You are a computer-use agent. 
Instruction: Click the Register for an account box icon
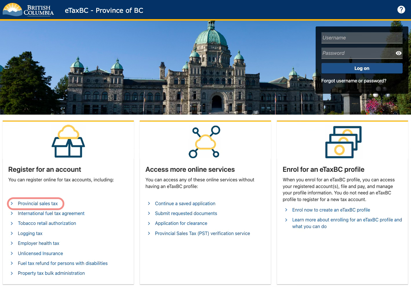coord(68,141)
